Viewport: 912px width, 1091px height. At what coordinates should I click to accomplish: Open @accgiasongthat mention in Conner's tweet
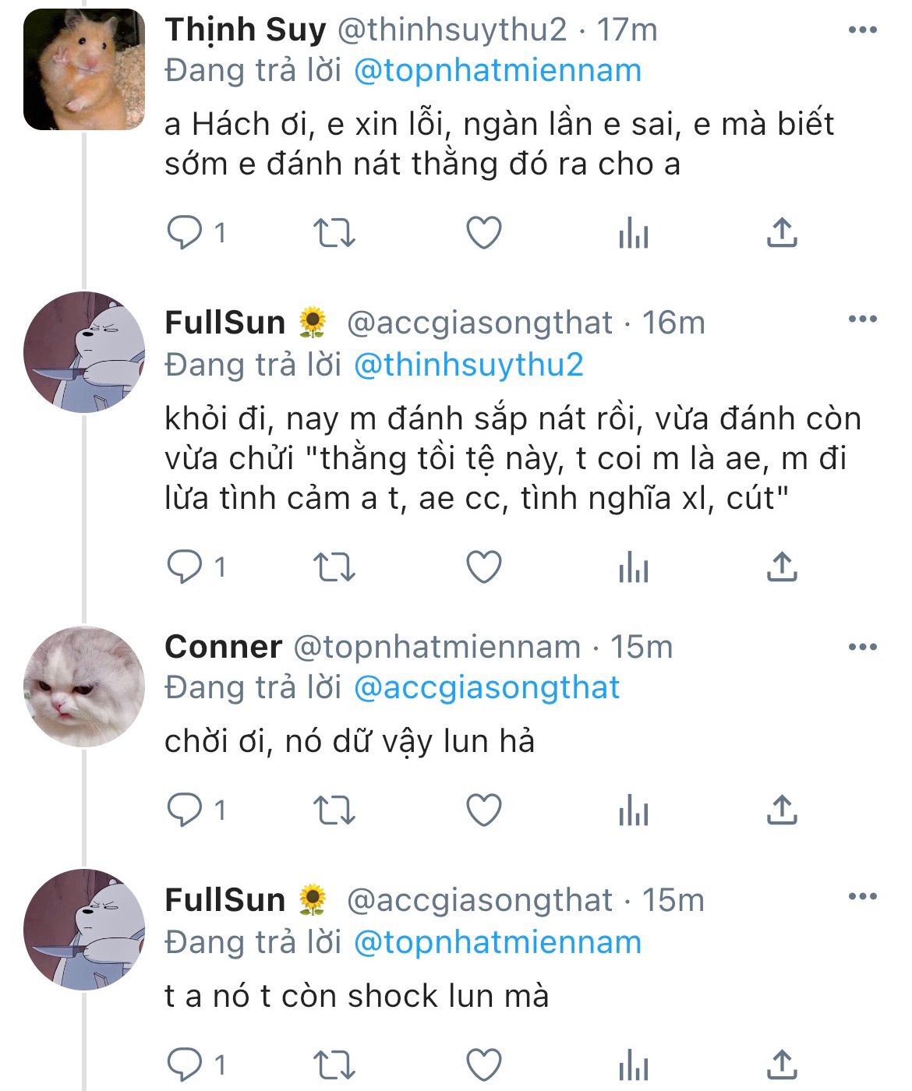(486, 687)
